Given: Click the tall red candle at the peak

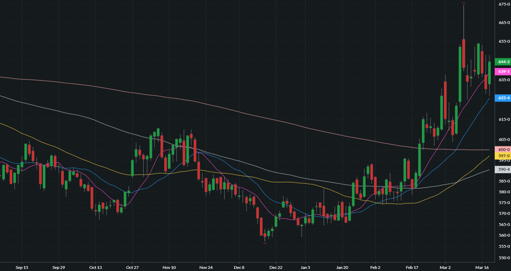Looking at the screenshot, I should tap(463, 53).
